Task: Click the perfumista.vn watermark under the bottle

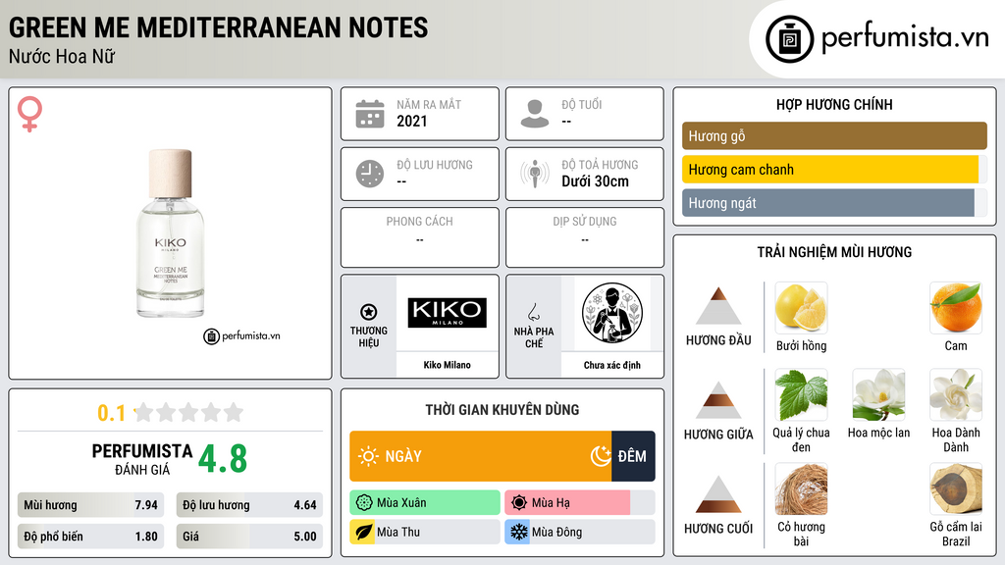Action: [x=241, y=335]
